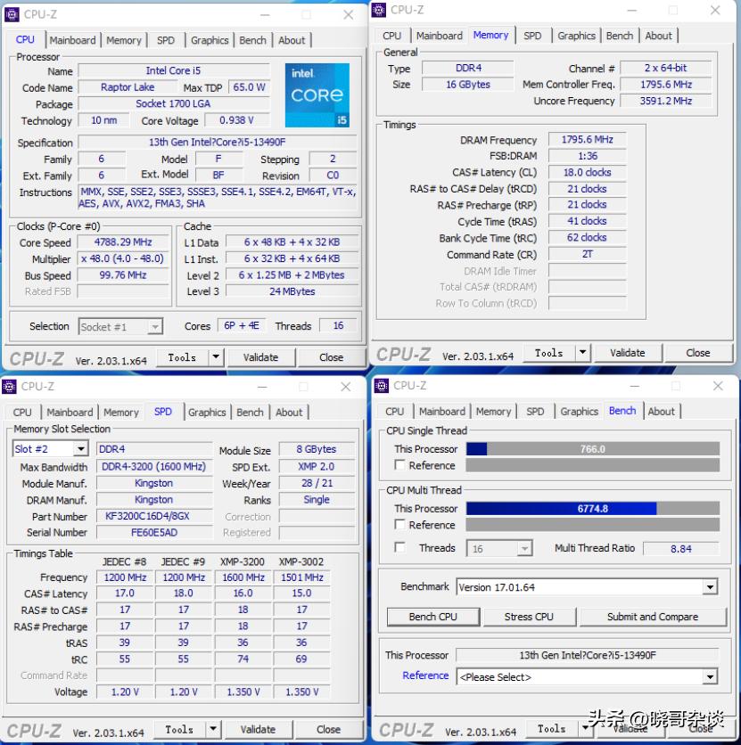Enable Reference checkbox under CPU Multi Thread

click(400, 525)
